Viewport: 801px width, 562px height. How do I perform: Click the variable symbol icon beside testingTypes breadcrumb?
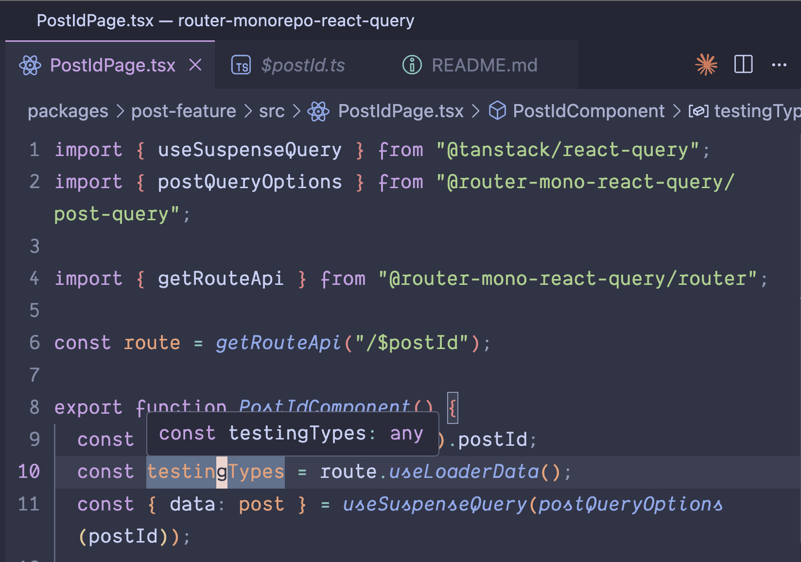[698, 111]
